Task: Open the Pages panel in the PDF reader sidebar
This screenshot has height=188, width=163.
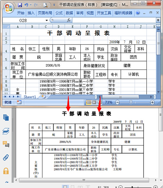Action: click(6, 117)
